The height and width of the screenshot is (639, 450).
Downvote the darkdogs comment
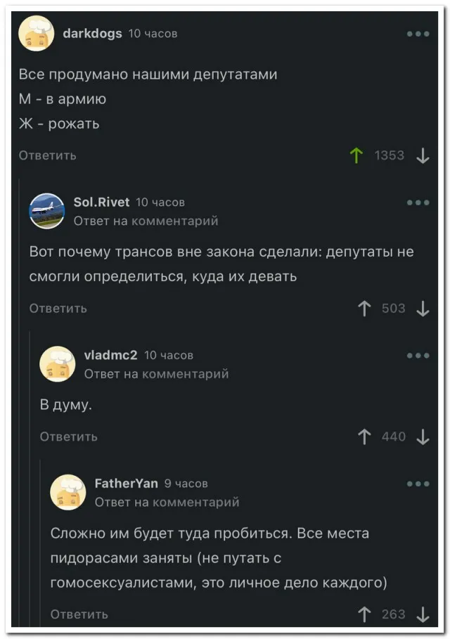[423, 156]
